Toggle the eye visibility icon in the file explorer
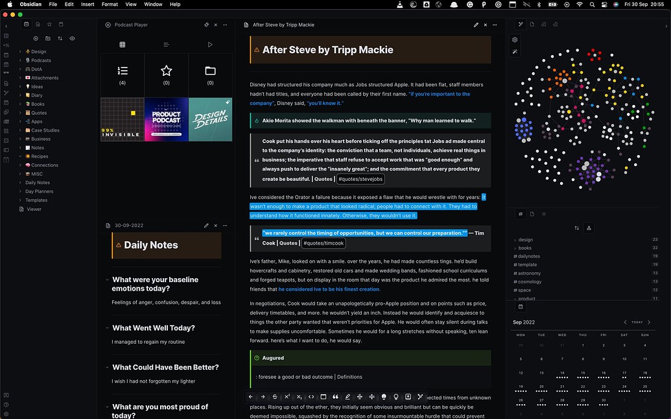 pos(72,38)
